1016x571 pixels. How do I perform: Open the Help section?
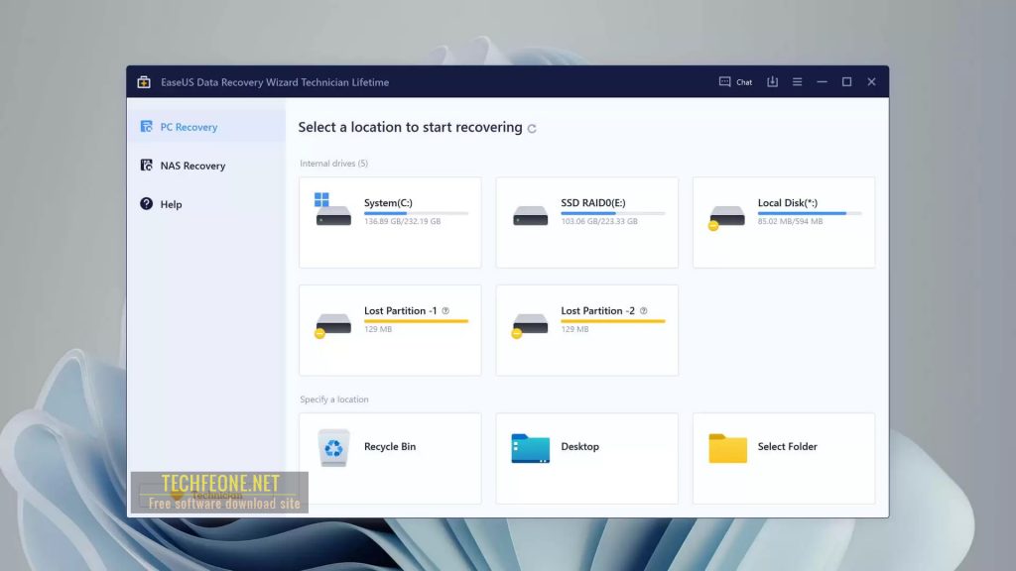tap(206, 204)
